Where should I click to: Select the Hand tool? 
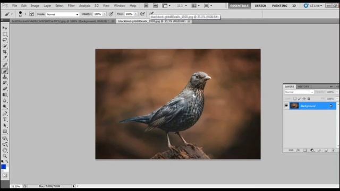click(x=5, y=150)
